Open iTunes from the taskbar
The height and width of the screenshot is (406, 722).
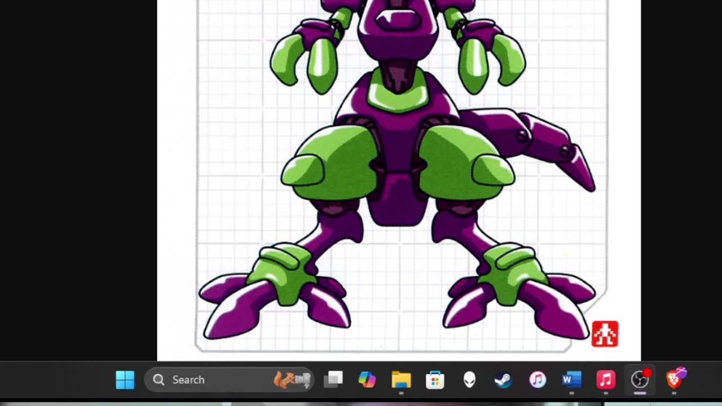click(538, 379)
